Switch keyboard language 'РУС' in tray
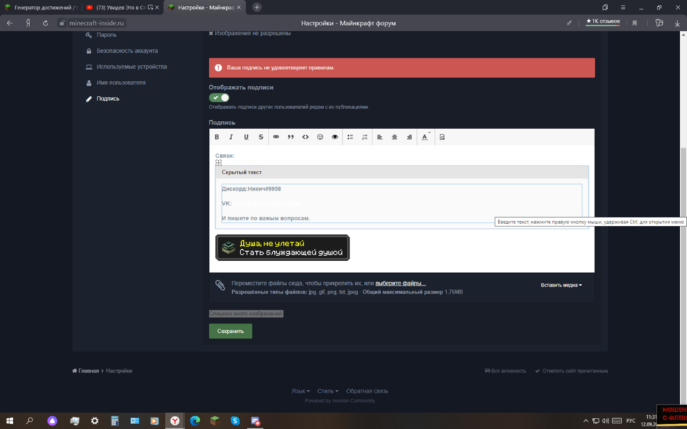Screen dimensions: 687x429 [631, 421]
